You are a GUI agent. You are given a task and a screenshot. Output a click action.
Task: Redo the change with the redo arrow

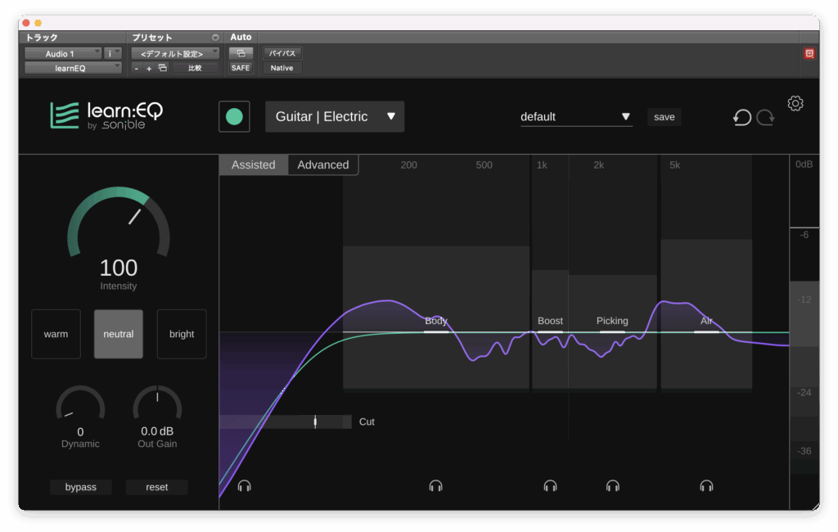click(x=765, y=117)
